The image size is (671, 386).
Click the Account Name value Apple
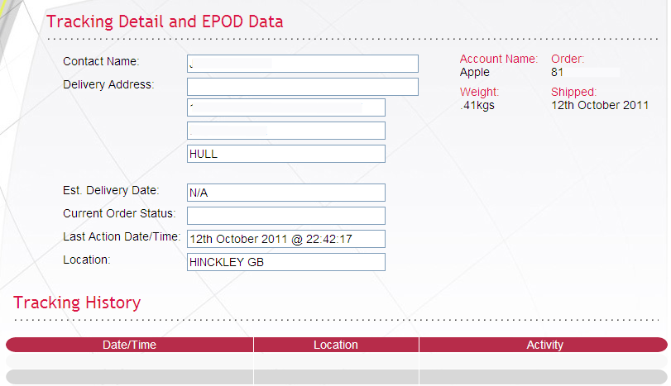(475, 73)
